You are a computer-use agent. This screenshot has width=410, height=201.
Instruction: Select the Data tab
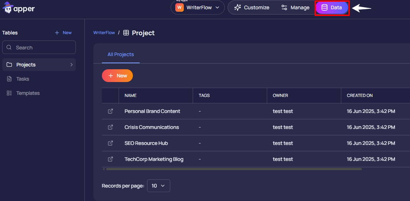tap(332, 7)
